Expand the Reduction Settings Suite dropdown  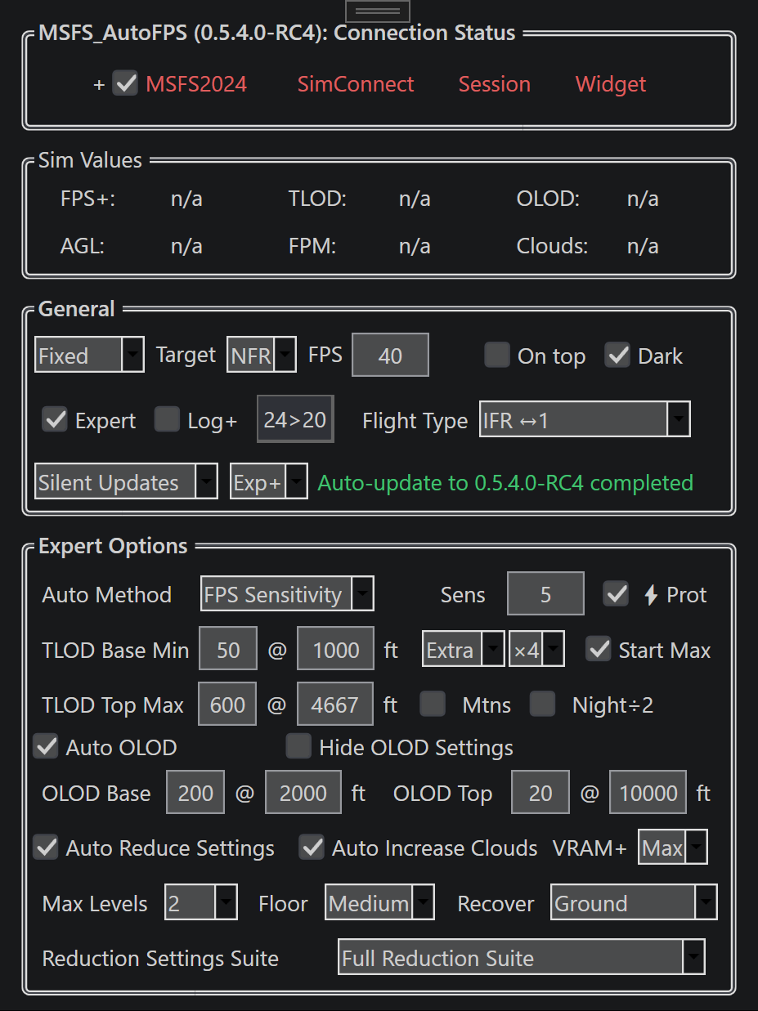522,958
